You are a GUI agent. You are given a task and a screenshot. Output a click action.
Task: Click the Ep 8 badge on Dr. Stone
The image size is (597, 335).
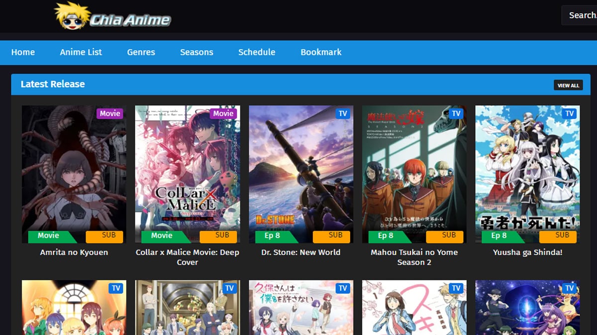point(271,236)
